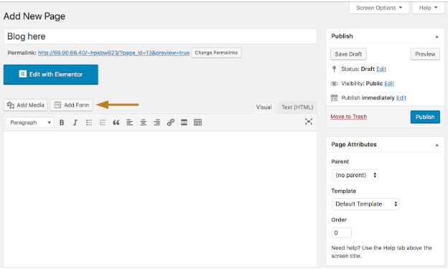Collapse the Publish box
Screen dimensions: 448x269
(x=437, y=37)
